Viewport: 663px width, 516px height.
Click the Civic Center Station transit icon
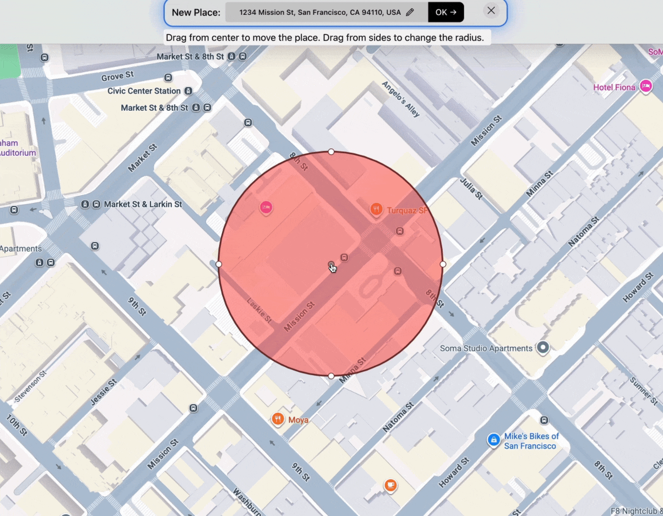click(x=188, y=91)
